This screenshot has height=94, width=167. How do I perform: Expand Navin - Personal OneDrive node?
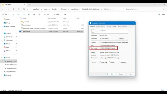pos(2,26)
